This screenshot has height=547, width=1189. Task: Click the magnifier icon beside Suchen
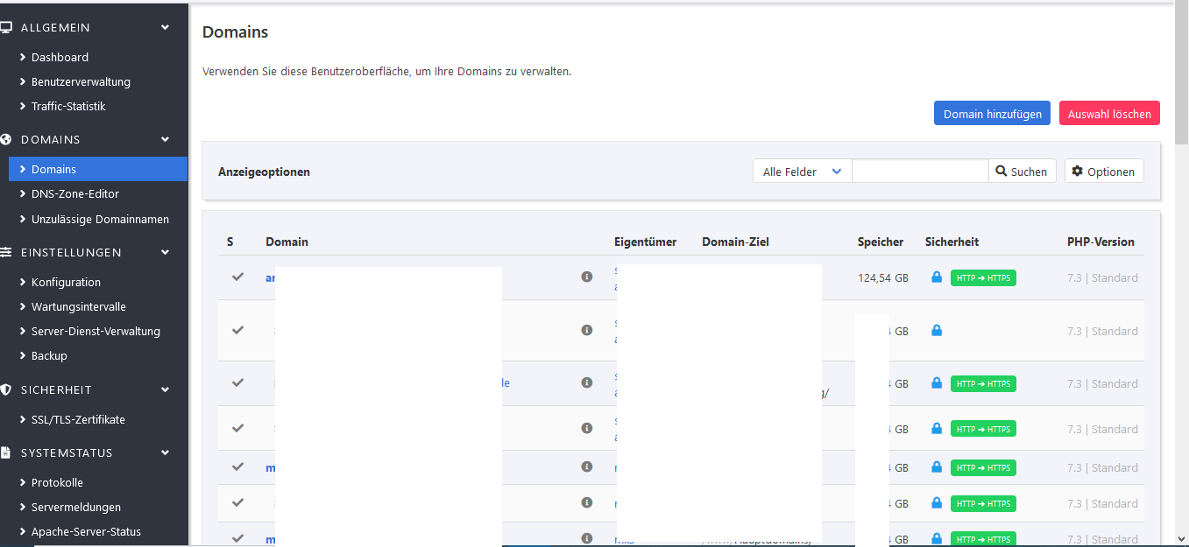(x=1001, y=172)
